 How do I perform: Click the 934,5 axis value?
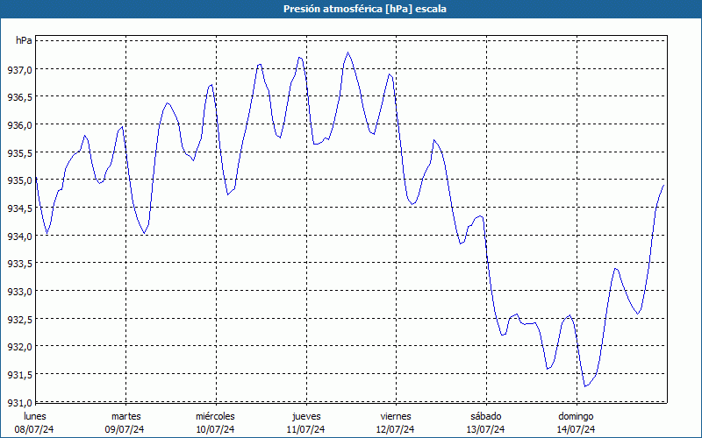[19, 208]
